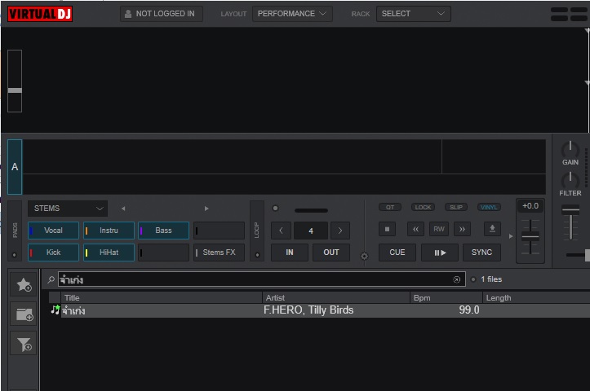The width and height of the screenshot is (590, 391).
Task: Click the vertical zoom slider on the left
Action: tap(15, 81)
